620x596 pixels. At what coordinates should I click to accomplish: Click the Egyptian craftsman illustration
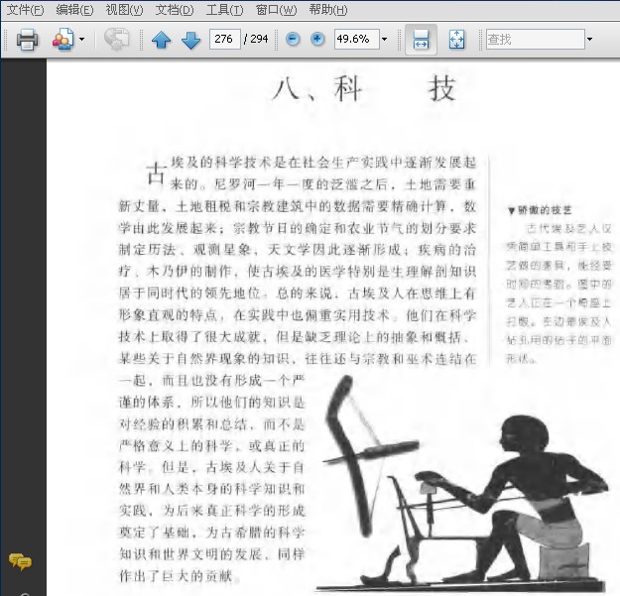click(462, 484)
